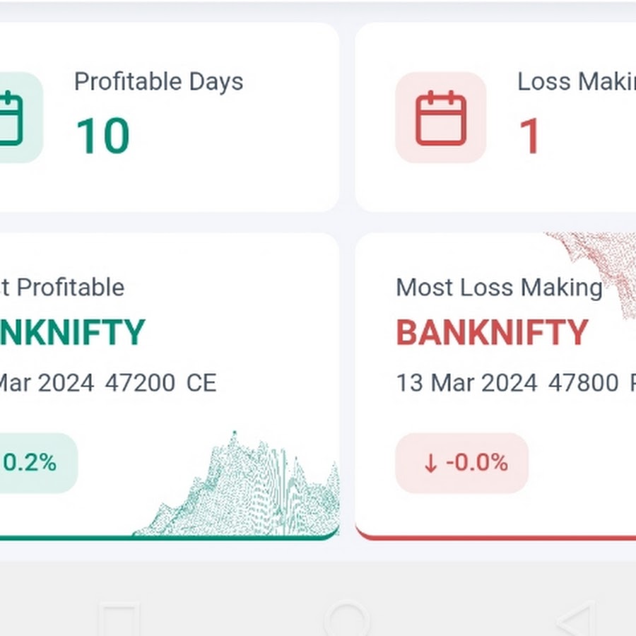The height and width of the screenshot is (636, 636).
Task: Tap the 47200 CE contract detail
Action: tap(160, 383)
